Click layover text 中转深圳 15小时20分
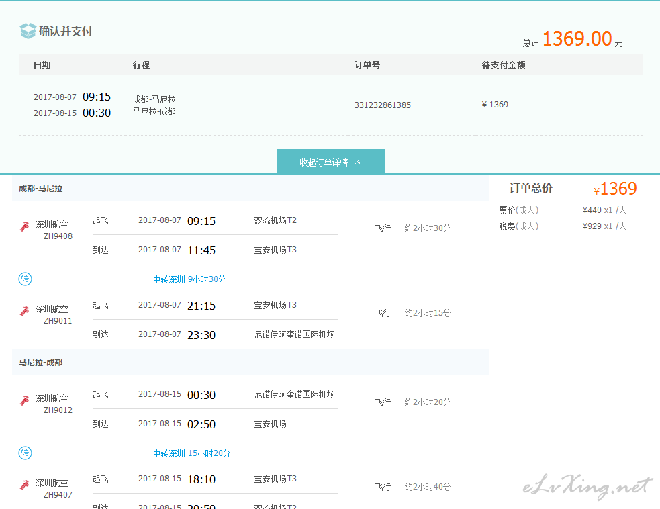The image size is (660, 509). (192, 453)
